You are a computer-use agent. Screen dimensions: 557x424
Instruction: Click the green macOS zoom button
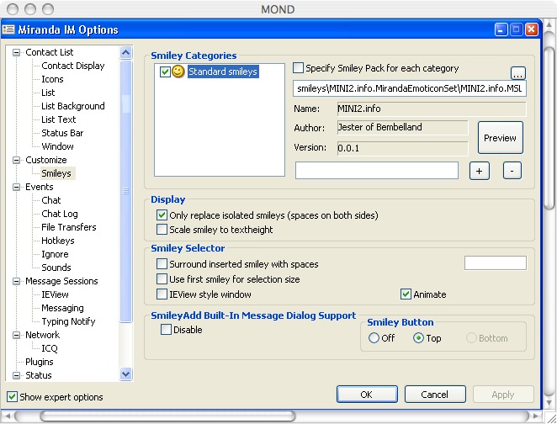click(x=48, y=8)
